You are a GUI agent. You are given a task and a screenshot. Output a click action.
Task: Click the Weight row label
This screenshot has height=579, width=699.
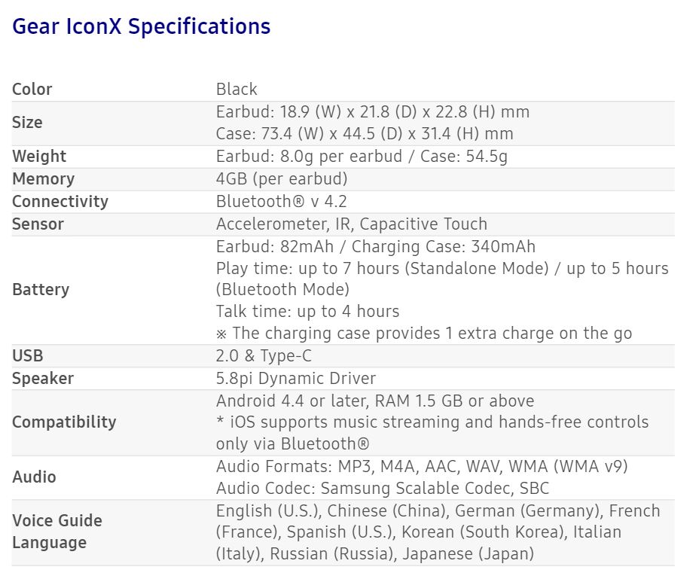[x=39, y=157]
